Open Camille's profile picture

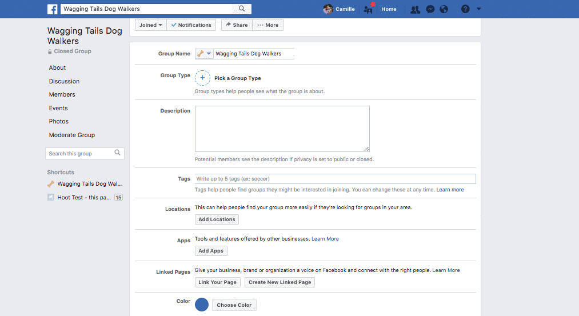[x=328, y=9]
